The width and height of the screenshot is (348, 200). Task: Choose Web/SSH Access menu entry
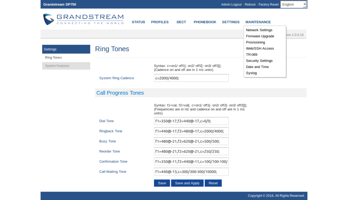coord(260,49)
